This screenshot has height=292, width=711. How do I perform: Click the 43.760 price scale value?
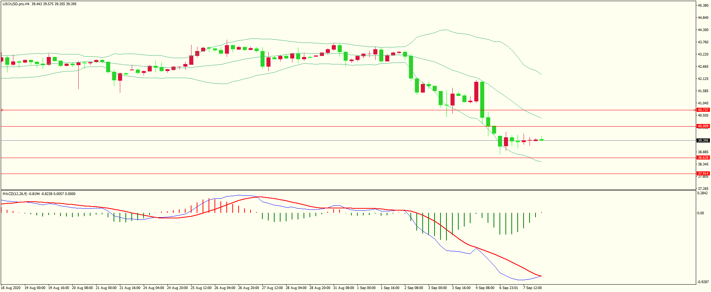pos(703,42)
